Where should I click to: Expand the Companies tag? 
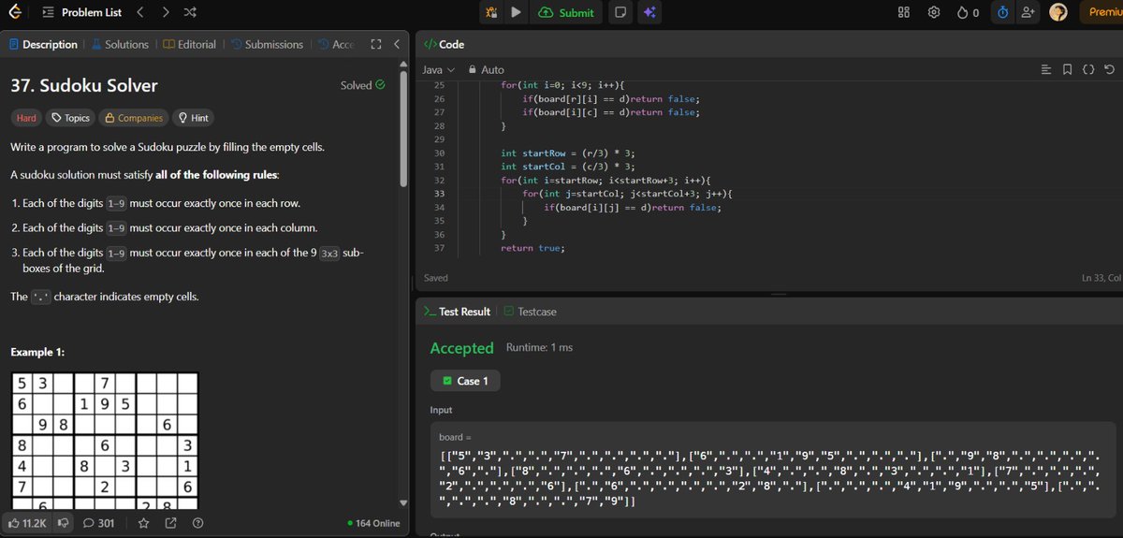coord(134,118)
